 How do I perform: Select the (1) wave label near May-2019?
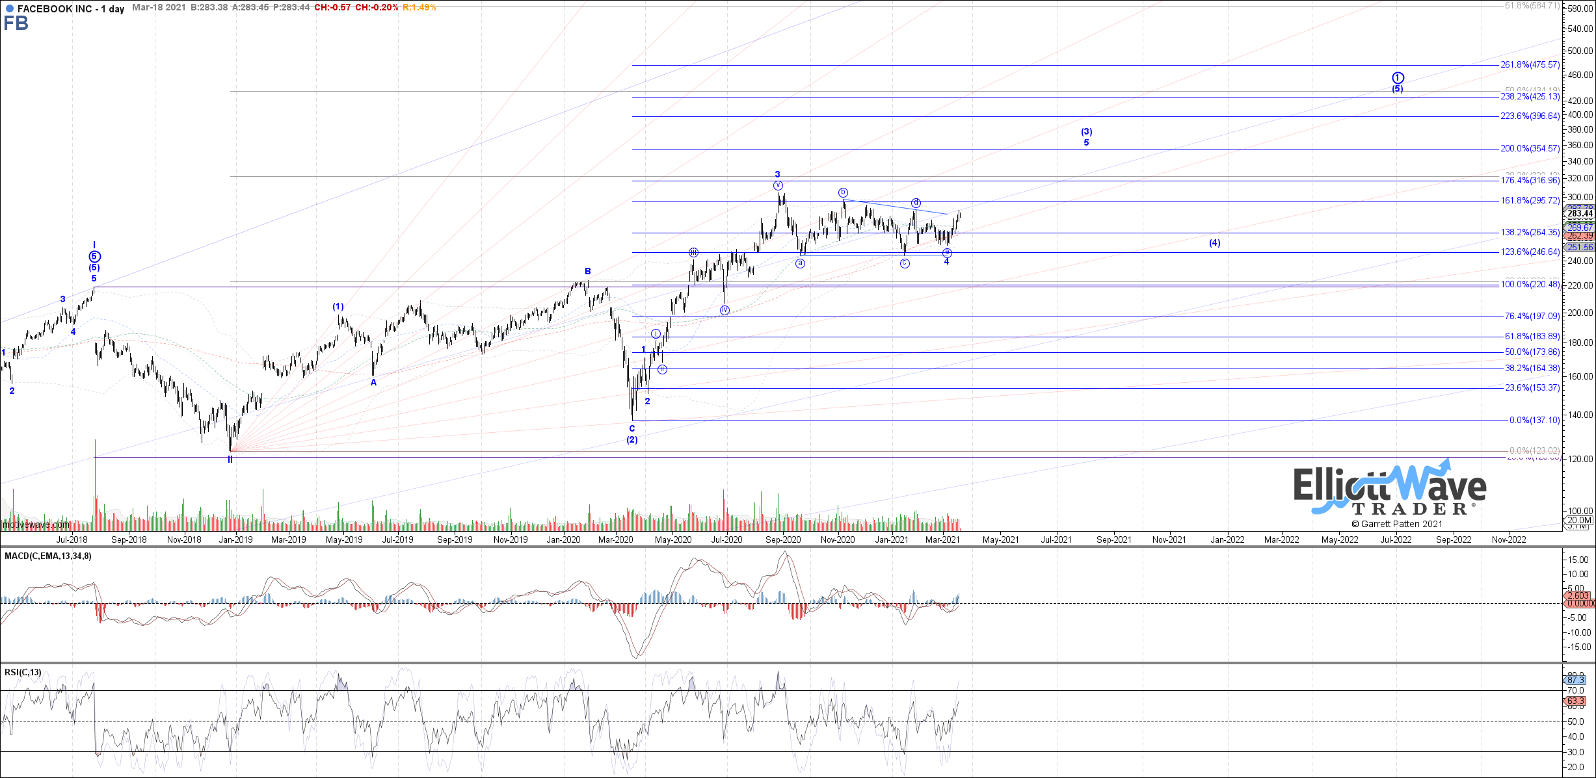338,307
